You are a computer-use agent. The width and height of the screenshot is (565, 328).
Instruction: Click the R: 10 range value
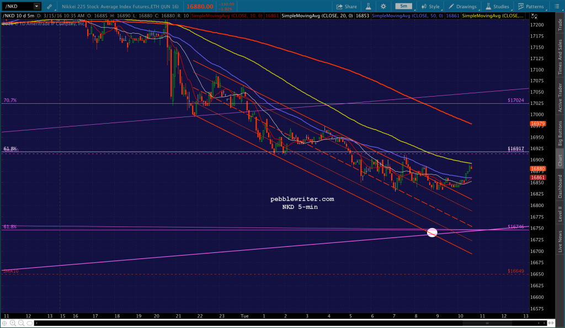(183, 16)
